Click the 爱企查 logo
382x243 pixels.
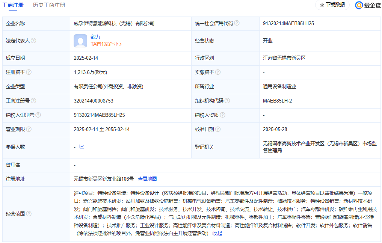click(368, 5)
